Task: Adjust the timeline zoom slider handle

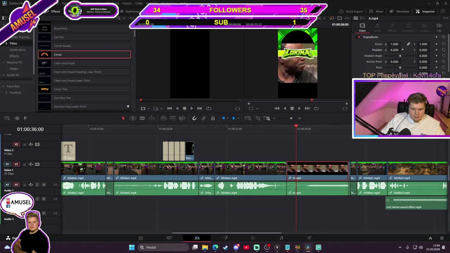Action: click(291, 118)
